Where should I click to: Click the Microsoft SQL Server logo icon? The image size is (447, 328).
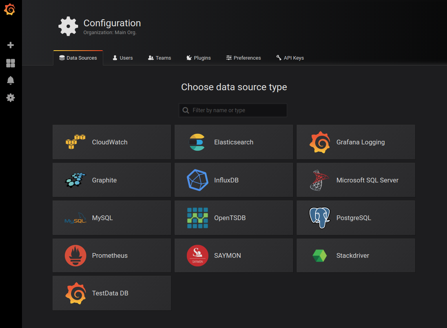coord(319,180)
